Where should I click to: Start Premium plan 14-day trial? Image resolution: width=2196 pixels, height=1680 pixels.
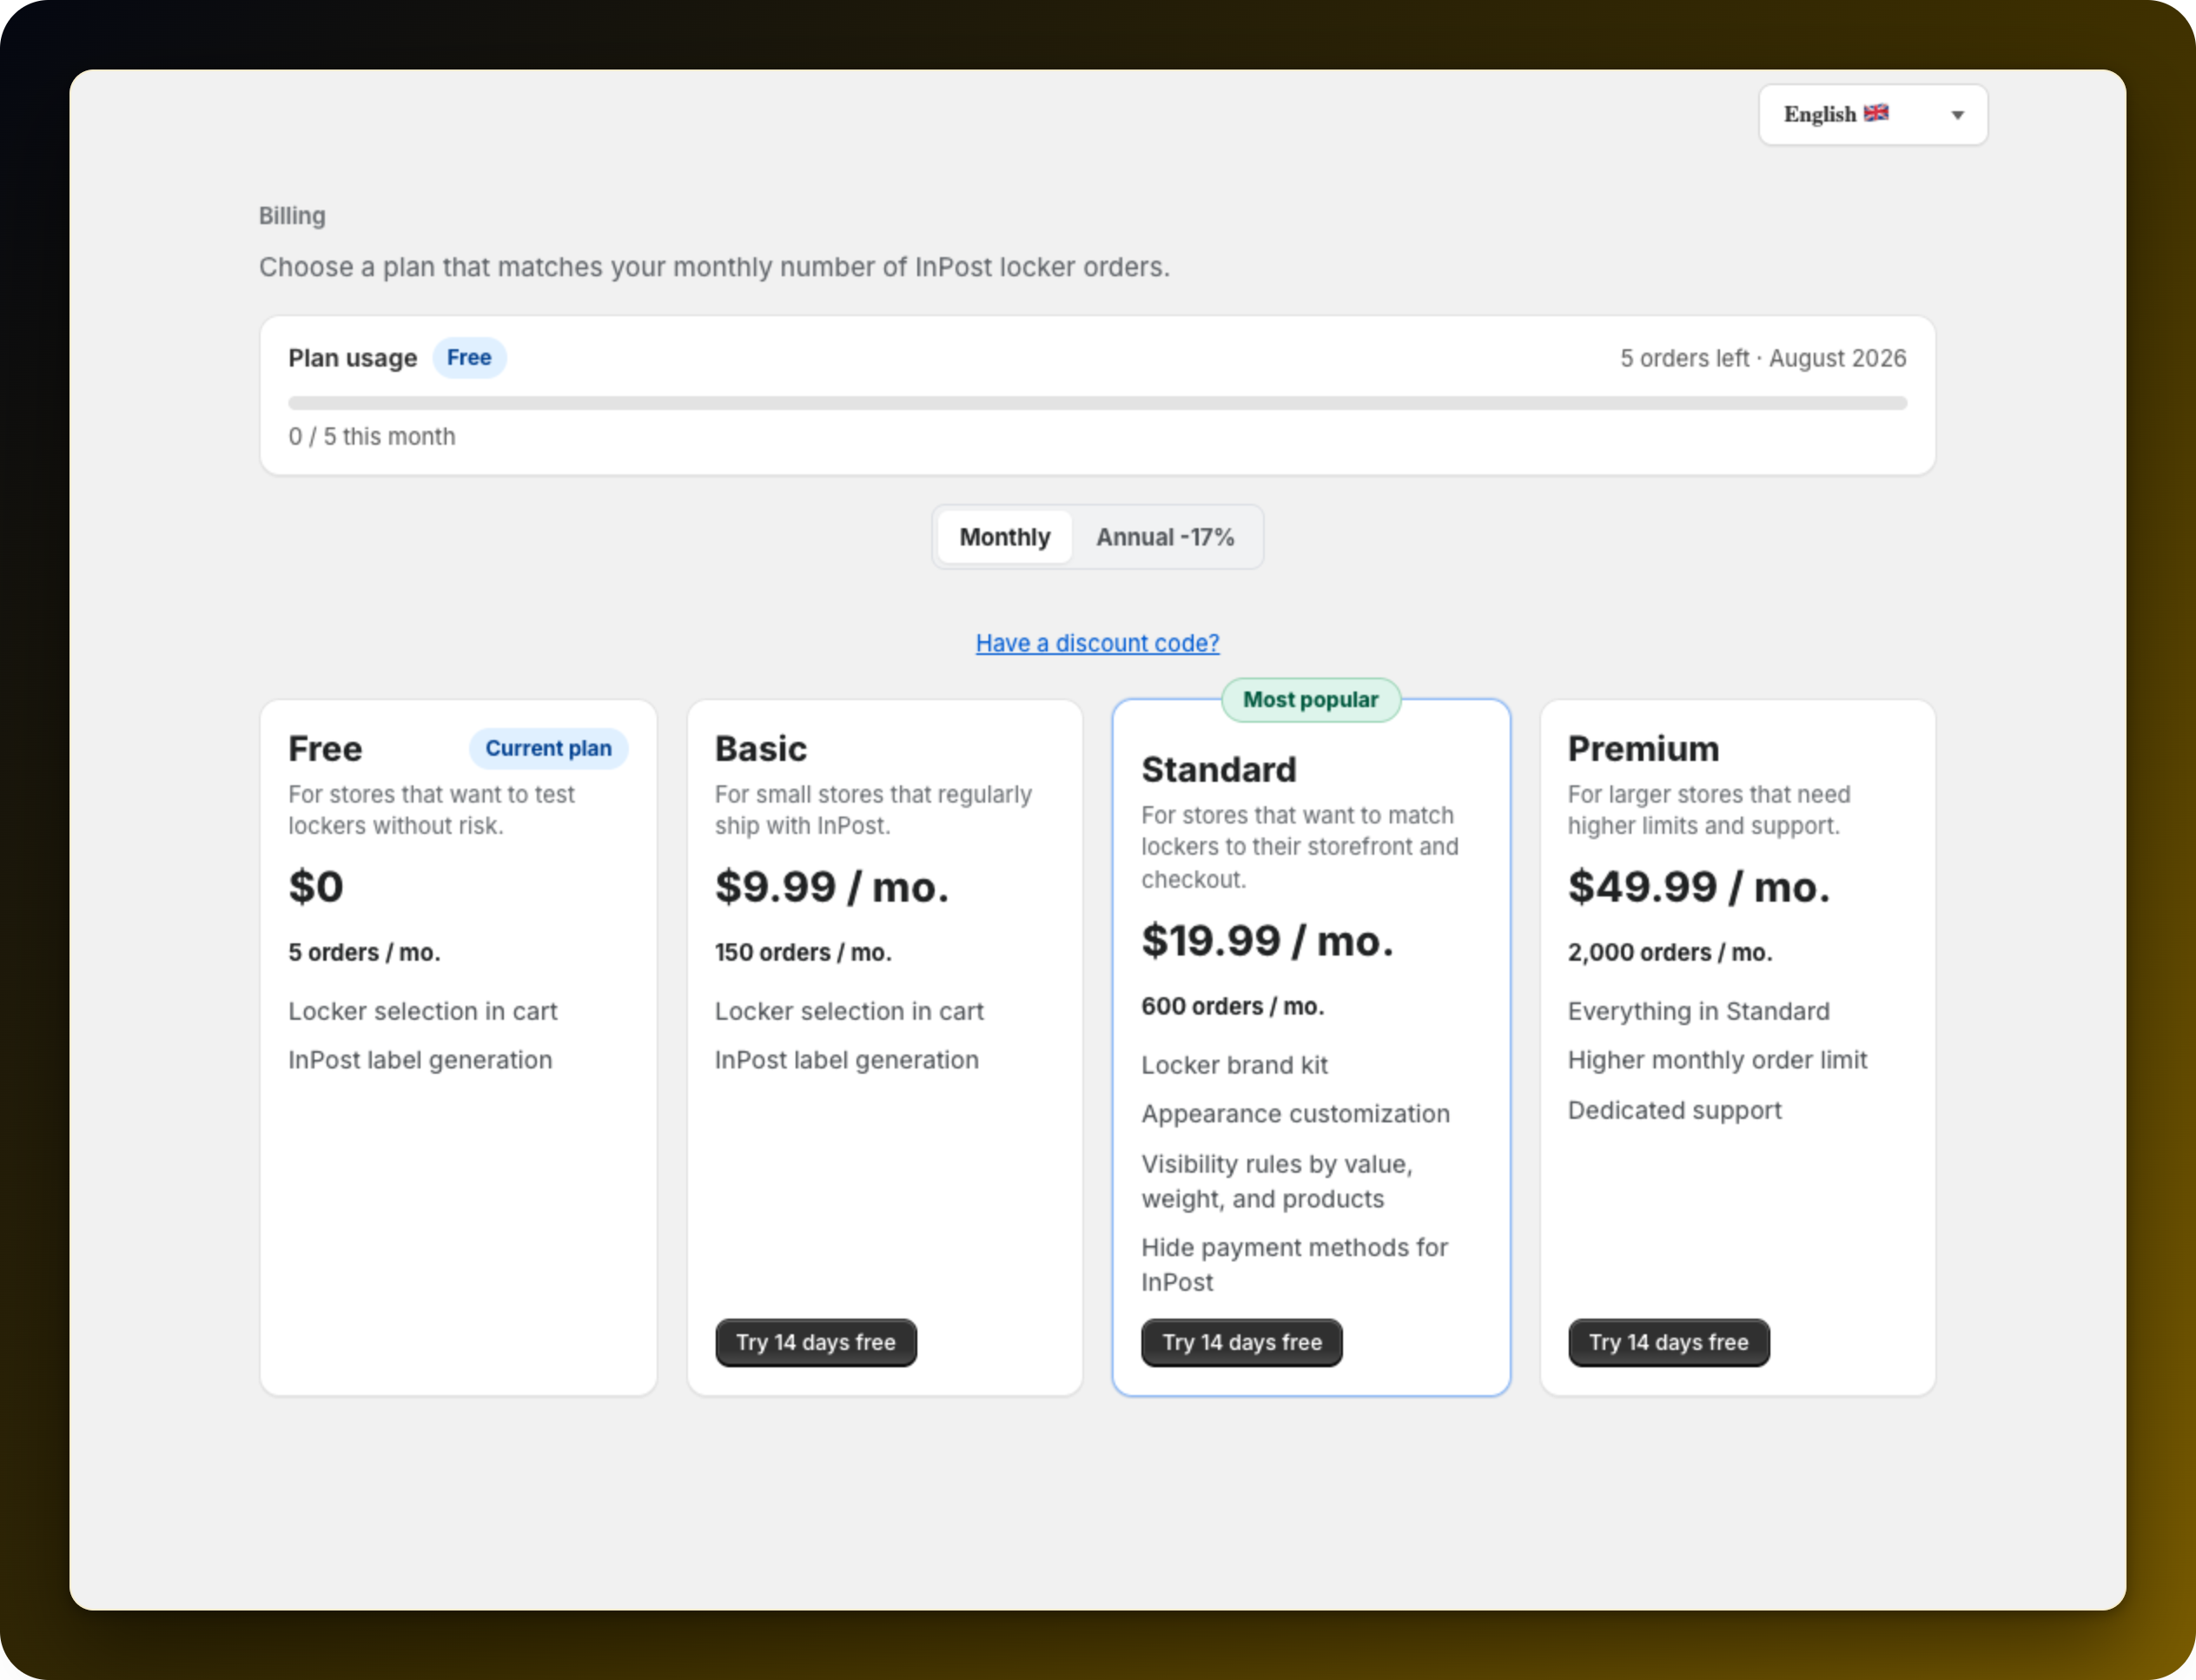point(1668,1342)
